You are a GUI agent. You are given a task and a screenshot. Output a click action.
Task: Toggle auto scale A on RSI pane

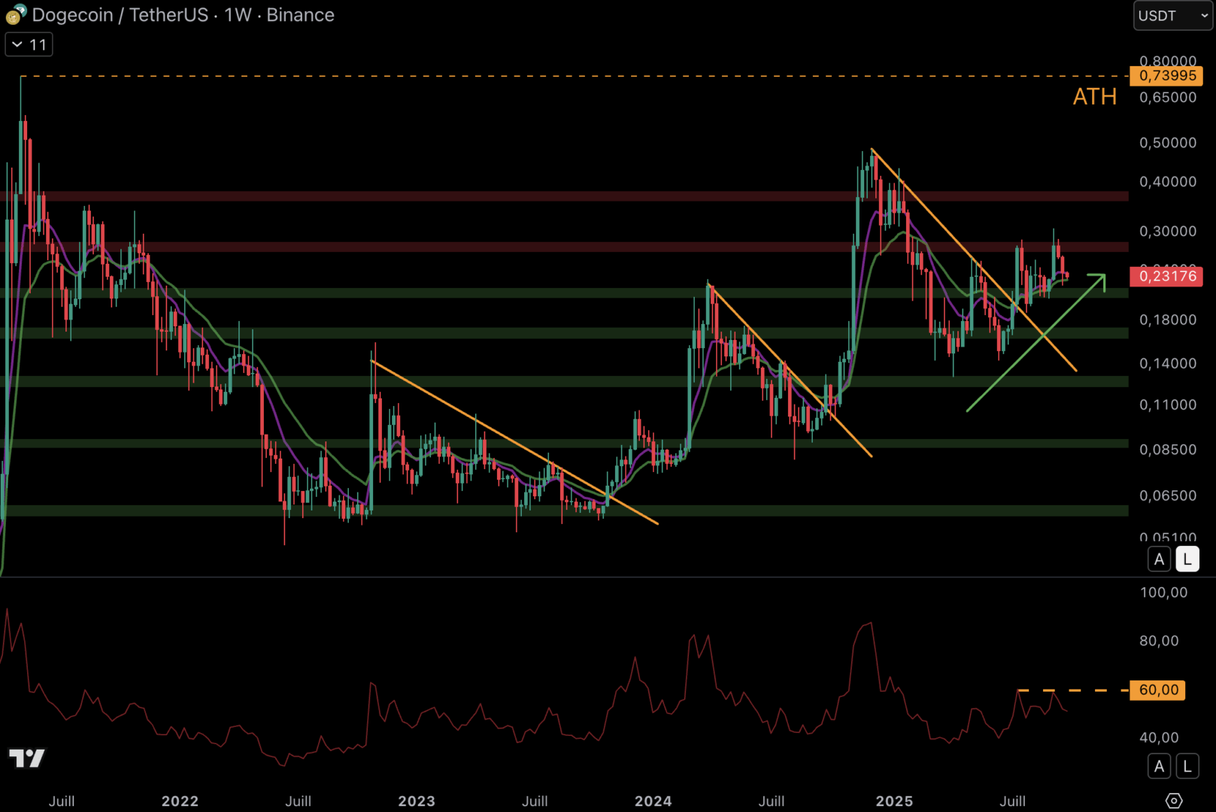pos(1159,766)
